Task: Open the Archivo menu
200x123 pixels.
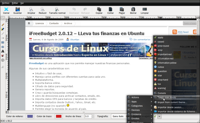Action: (x=6, y=3)
